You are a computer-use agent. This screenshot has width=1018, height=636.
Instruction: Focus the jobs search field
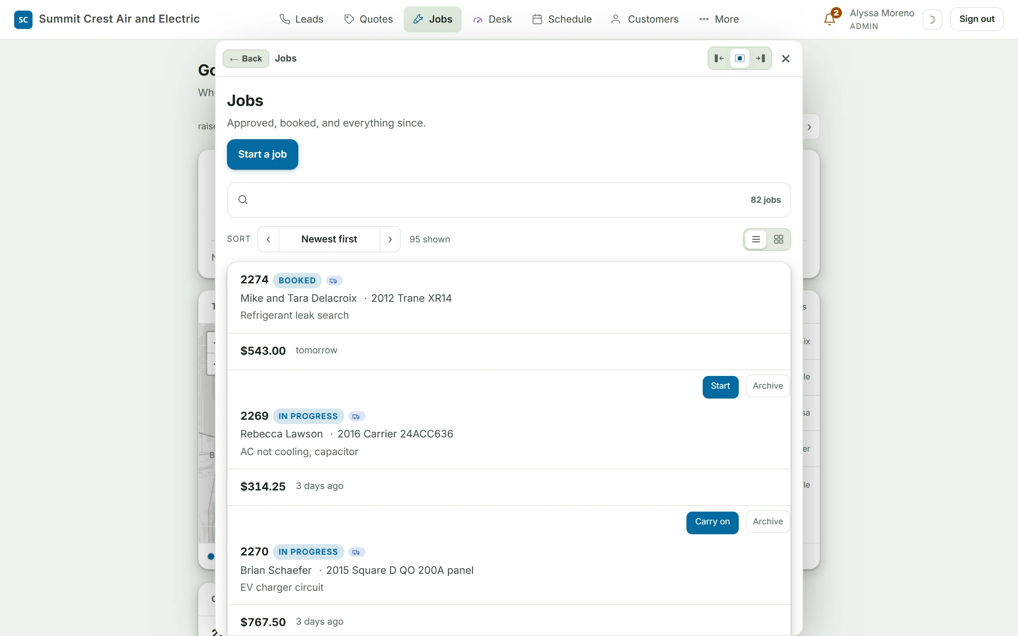(x=509, y=200)
